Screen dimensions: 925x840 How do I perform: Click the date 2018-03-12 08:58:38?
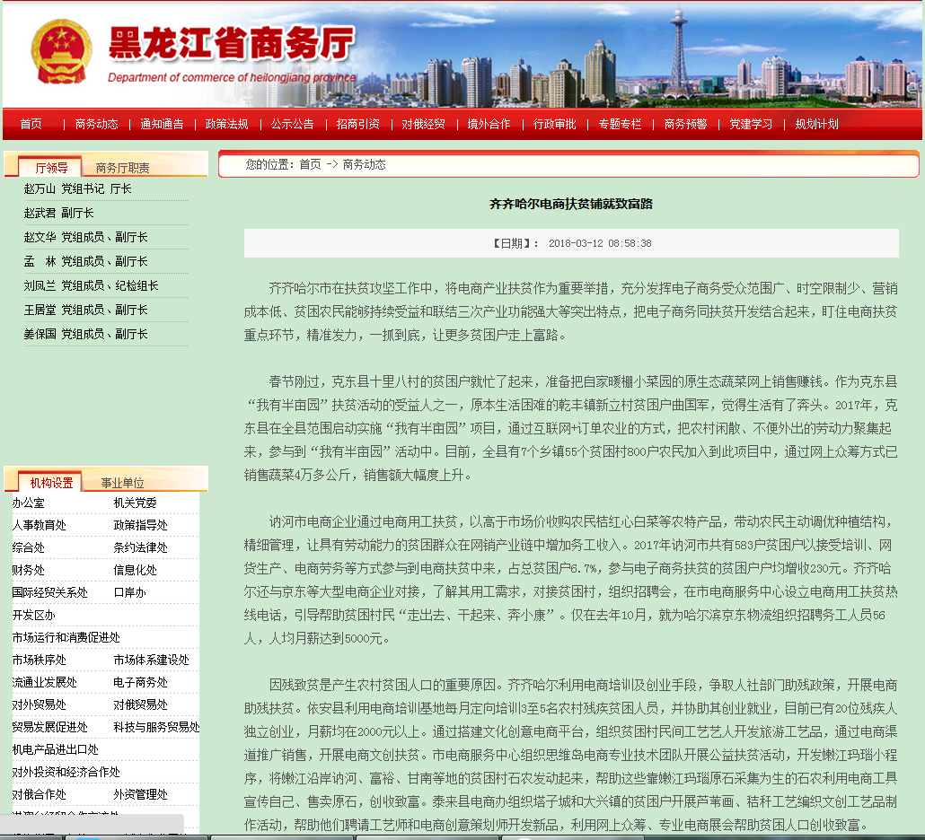[600, 243]
